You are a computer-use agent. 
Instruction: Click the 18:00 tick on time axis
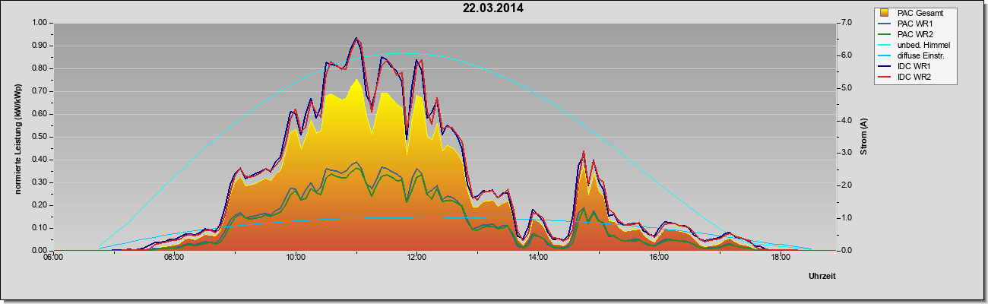tap(781, 258)
